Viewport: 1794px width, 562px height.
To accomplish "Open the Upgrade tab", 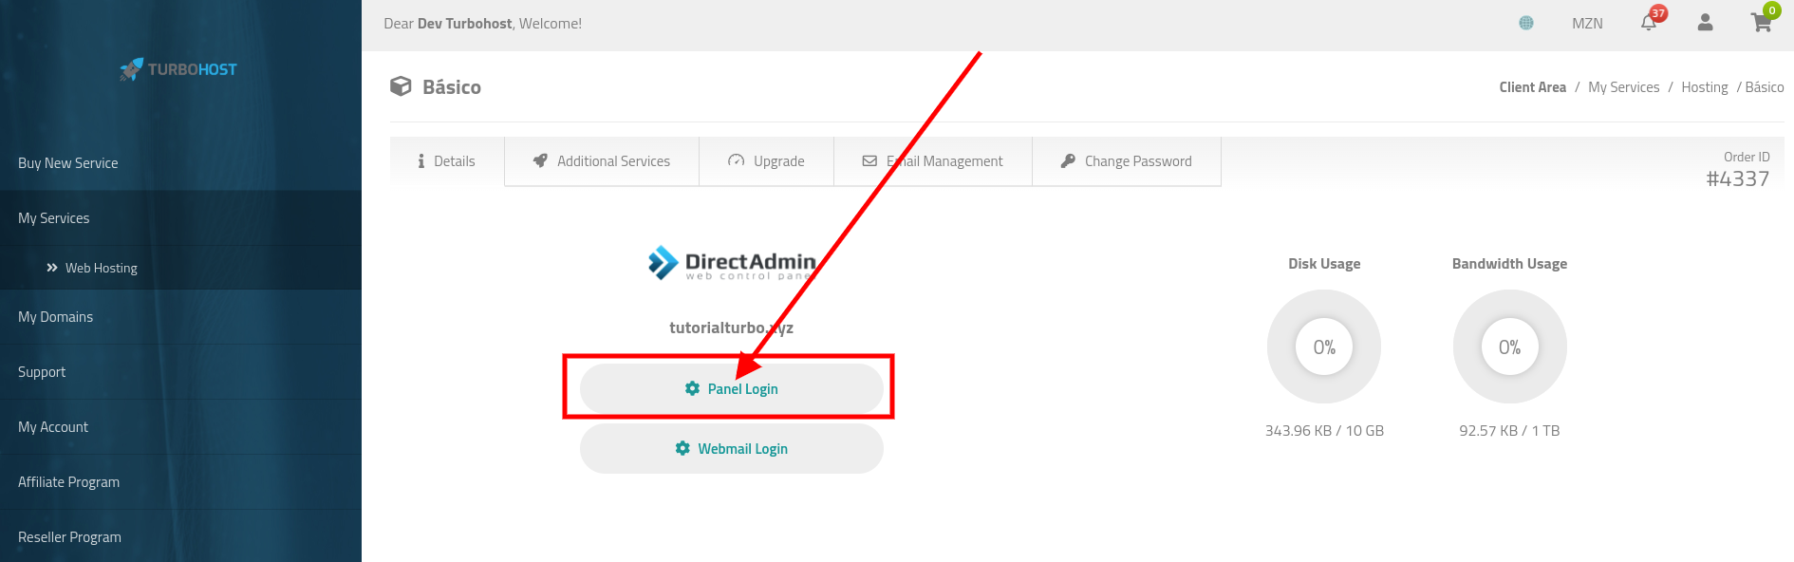I will (x=766, y=161).
